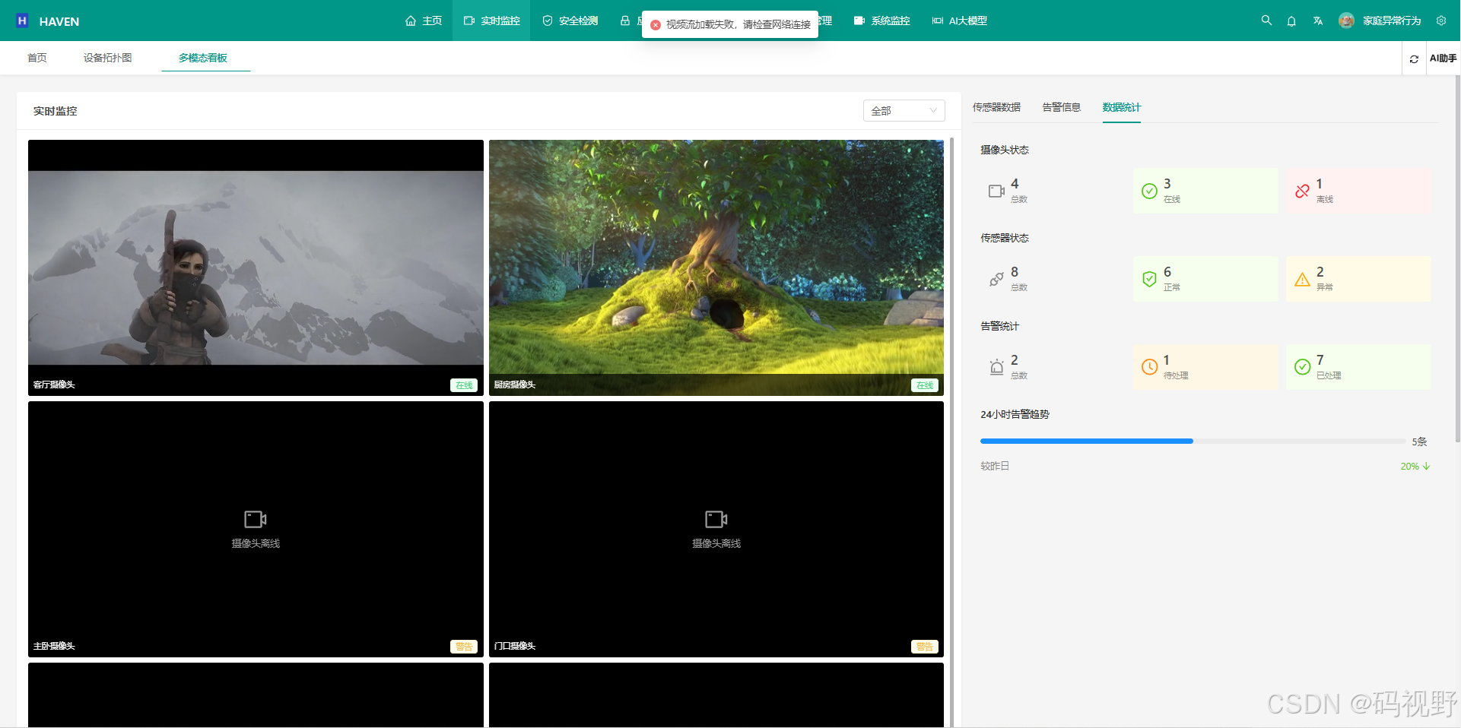This screenshot has width=1461, height=728.
Task: Open the 全部 camera filter dropdown
Action: 904,111
